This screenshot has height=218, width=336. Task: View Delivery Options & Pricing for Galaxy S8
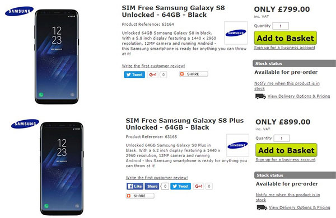coord(298,96)
